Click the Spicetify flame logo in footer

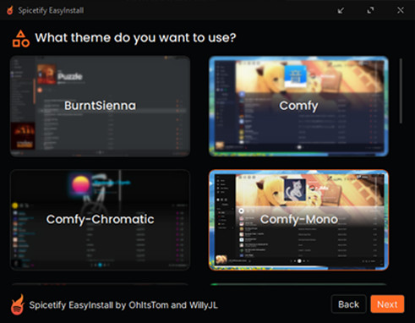pos(18,304)
